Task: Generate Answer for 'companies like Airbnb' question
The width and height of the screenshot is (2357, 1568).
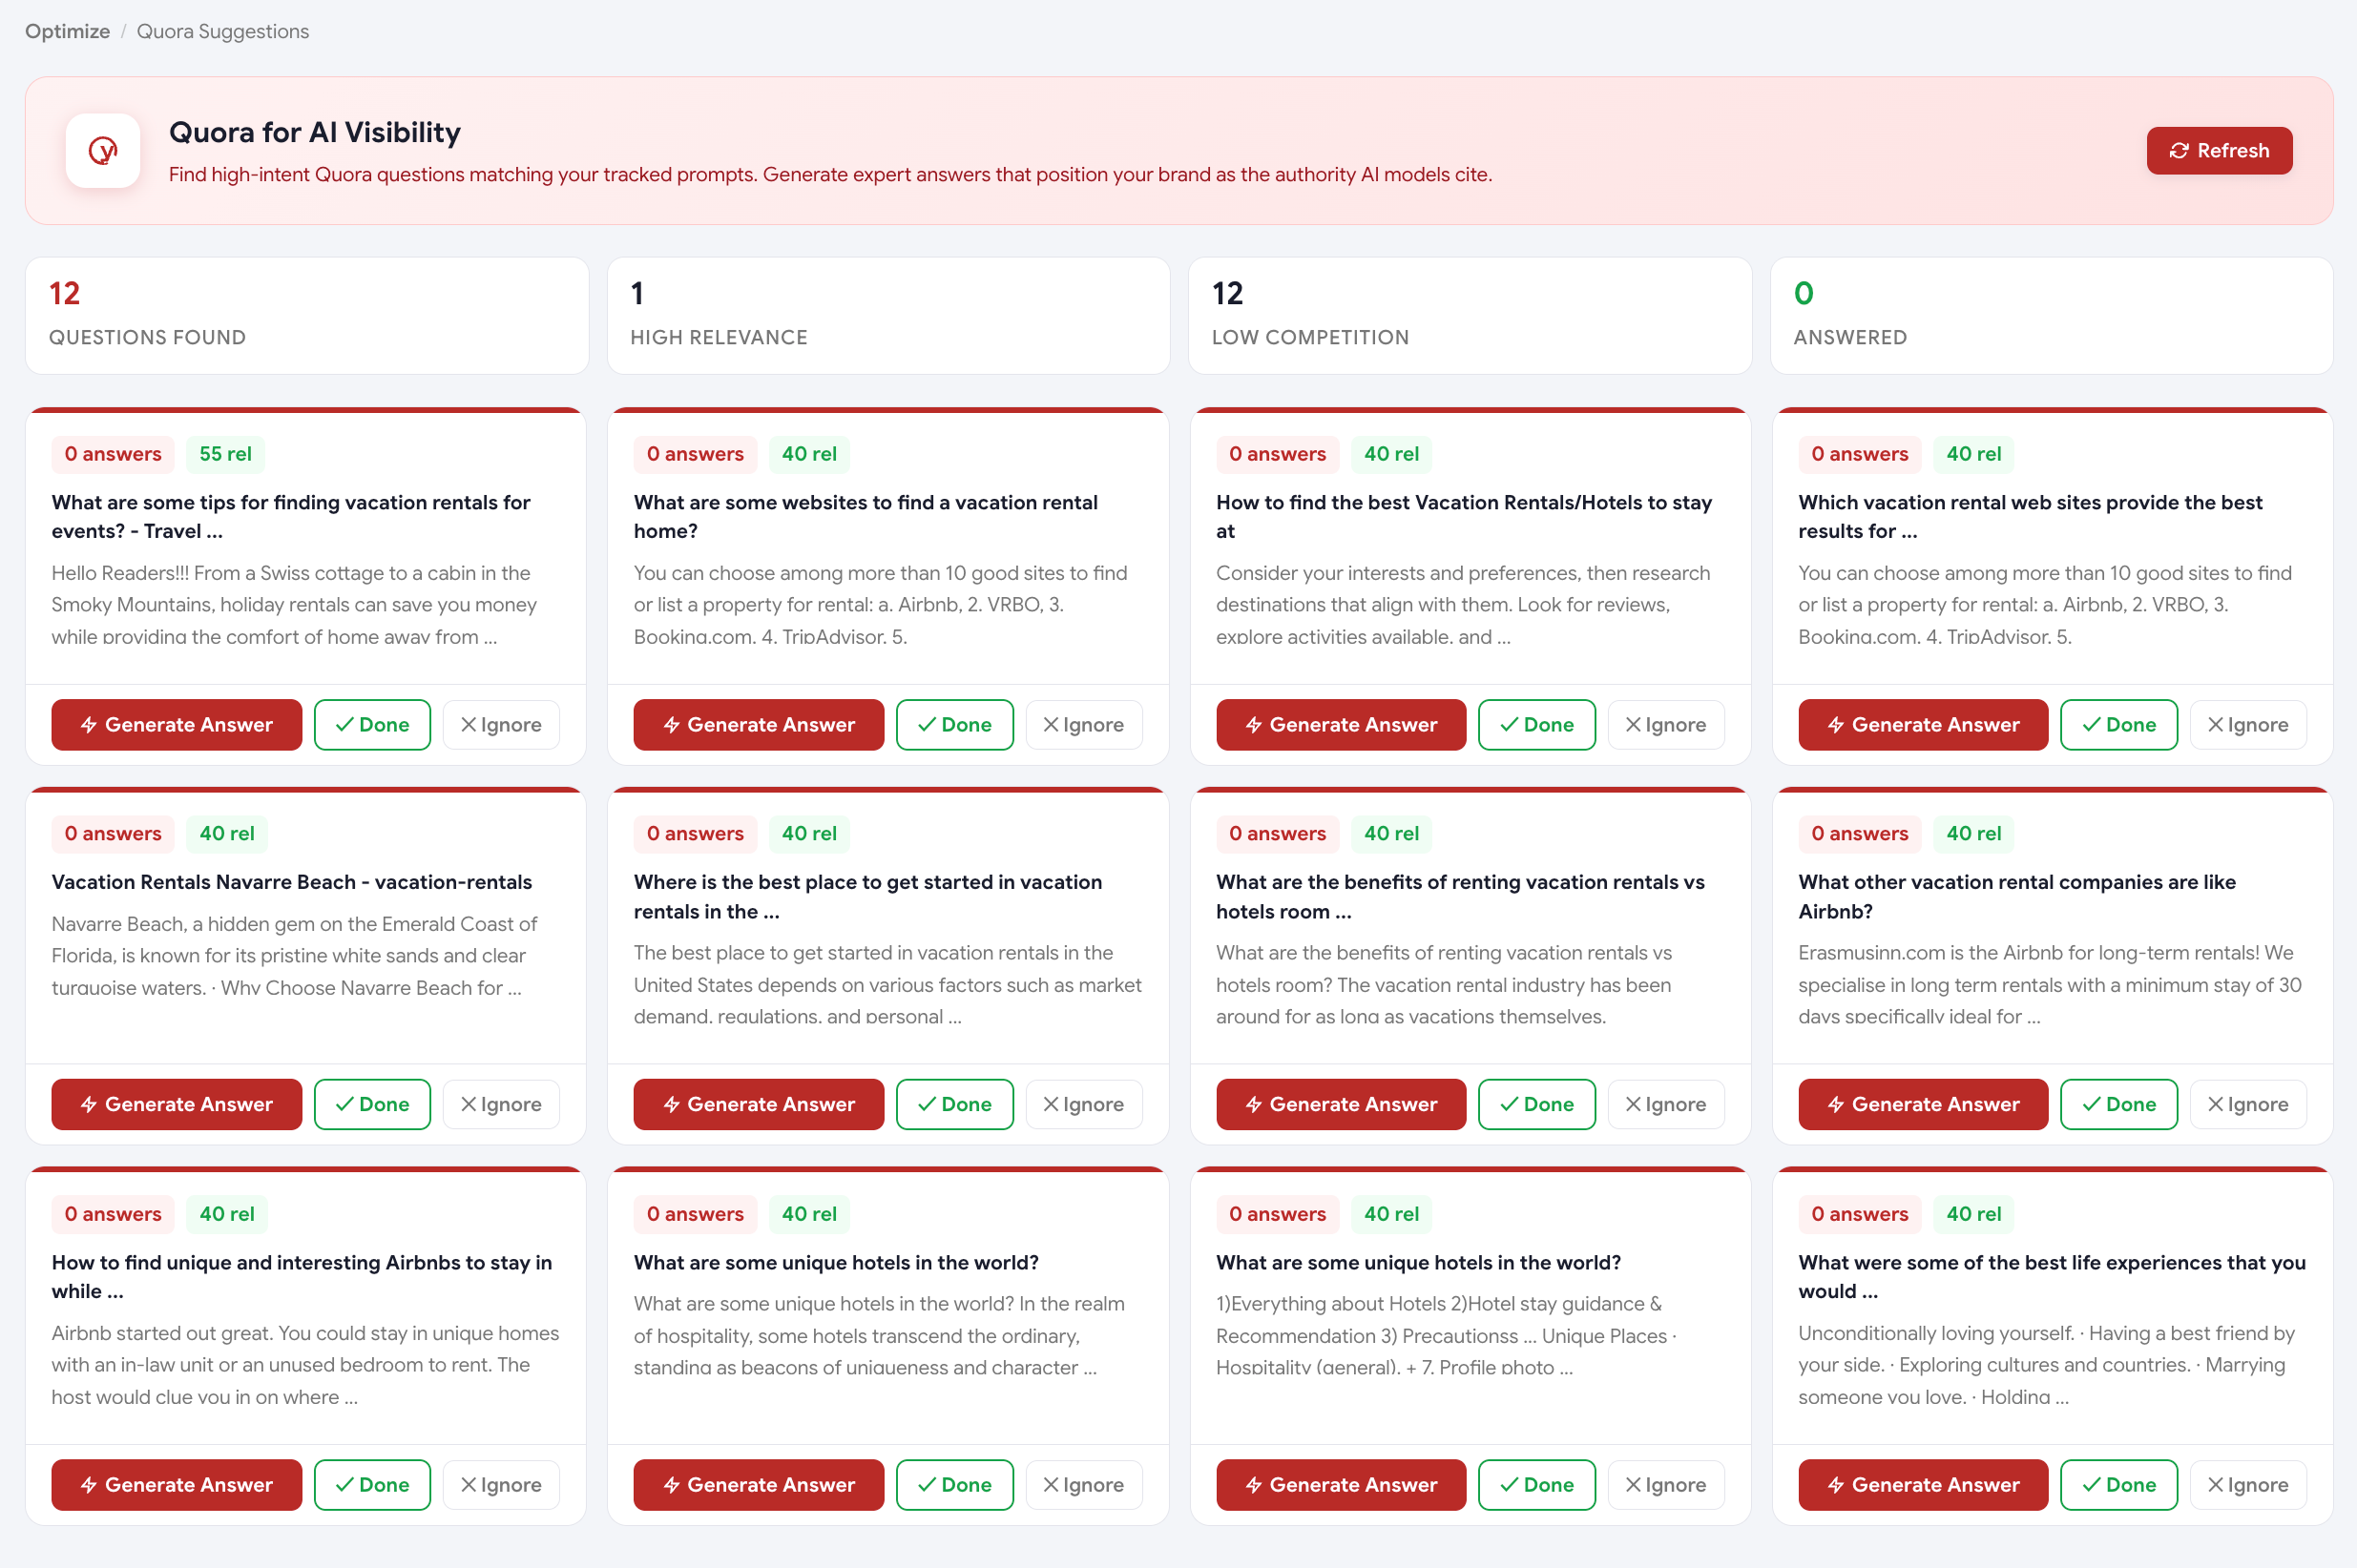Action: (x=1923, y=1105)
